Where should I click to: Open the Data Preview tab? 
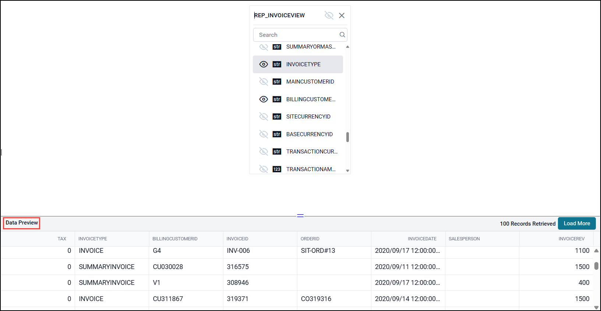22,223
